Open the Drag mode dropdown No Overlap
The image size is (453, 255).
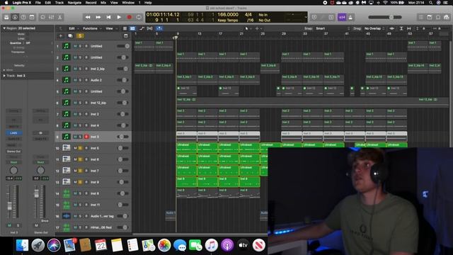pyautogui.click(x=374, y=28)
